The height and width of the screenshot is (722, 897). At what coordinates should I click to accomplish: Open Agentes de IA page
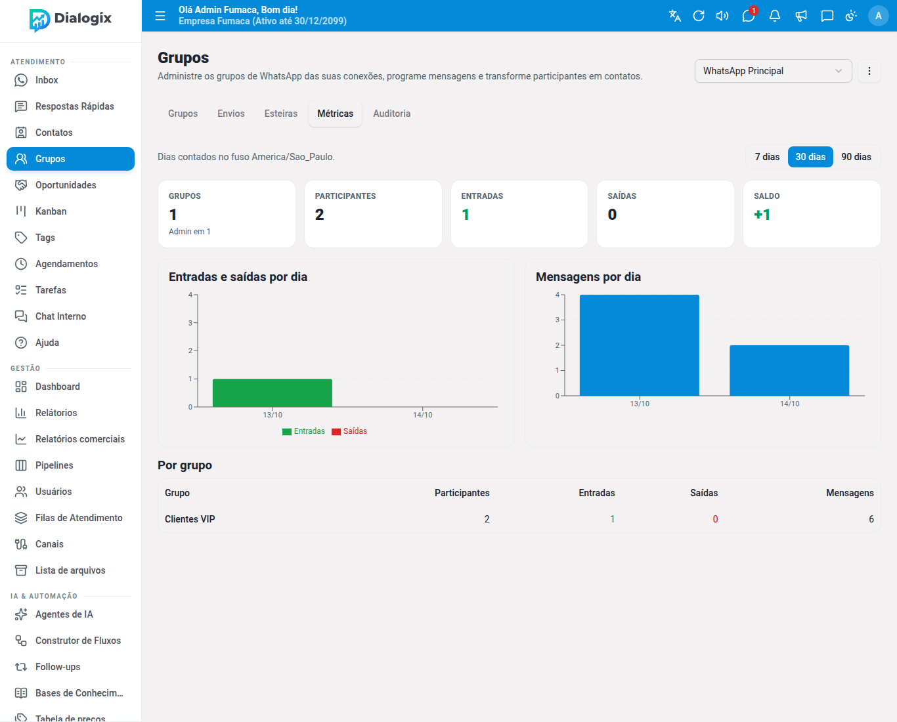click(x=70, y=614)
